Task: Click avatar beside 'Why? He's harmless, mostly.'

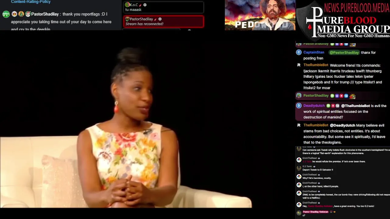Action: (299, 176)
